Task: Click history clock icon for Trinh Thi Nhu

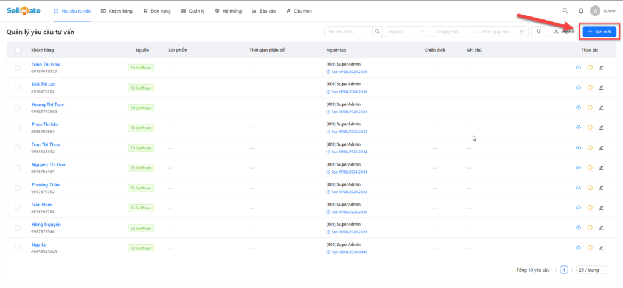Action: (590, 68)
